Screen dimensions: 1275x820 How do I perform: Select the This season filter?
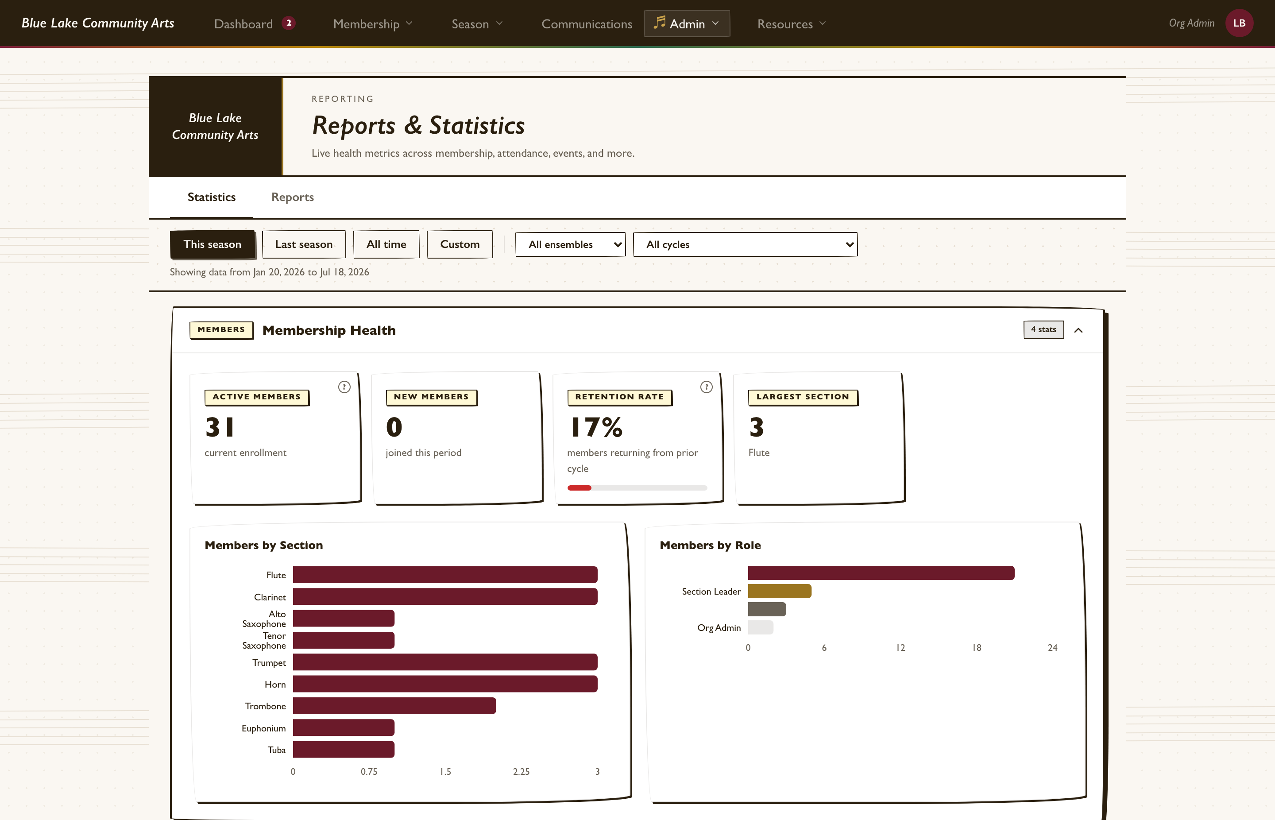212,244
